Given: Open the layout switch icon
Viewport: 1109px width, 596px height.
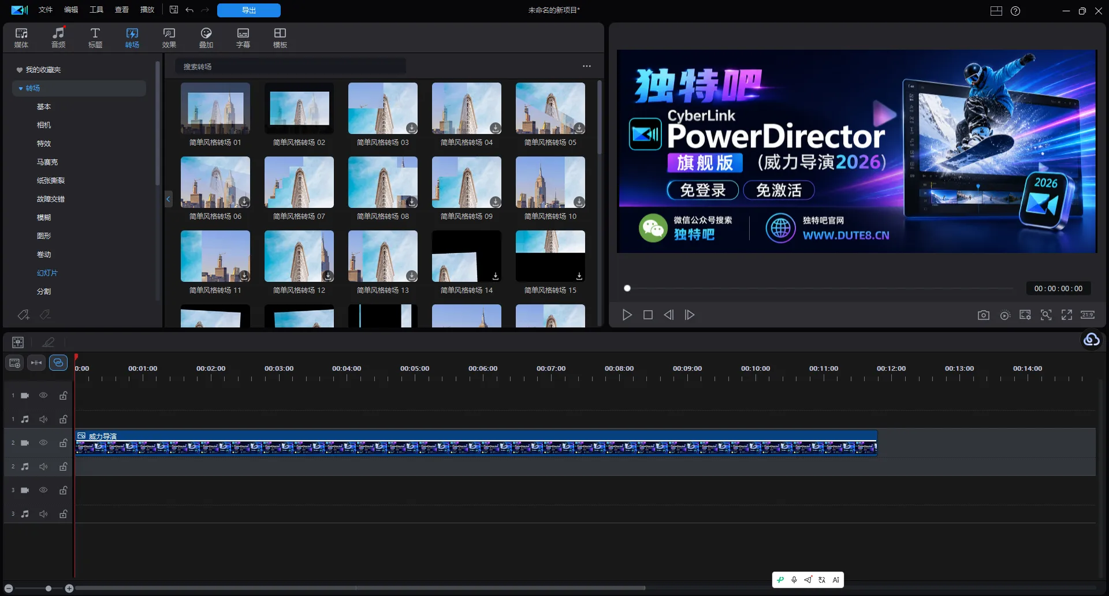Looking at the screenshot, I should 996,11.
